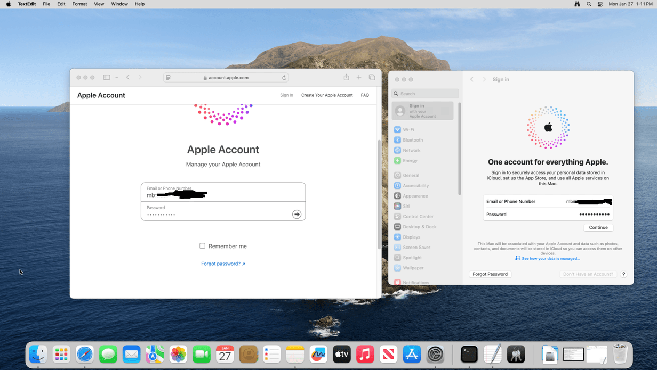Open the View menu
Image resolution: width=657 pixels, height=370 pixels.
99,4
